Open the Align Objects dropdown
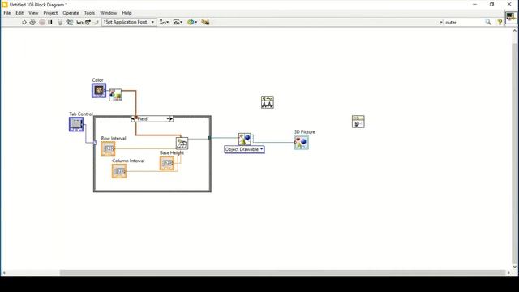 pyautogui.click(x=164, y=22)
